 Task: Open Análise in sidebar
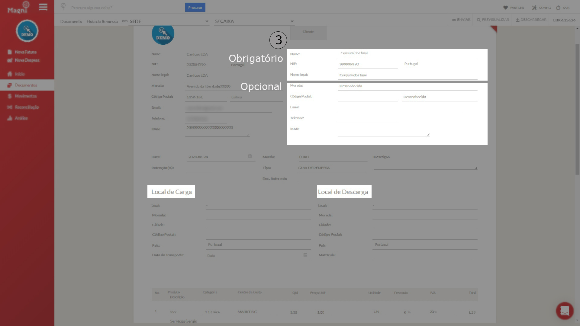pyautogui.click(x=18, y=118)
